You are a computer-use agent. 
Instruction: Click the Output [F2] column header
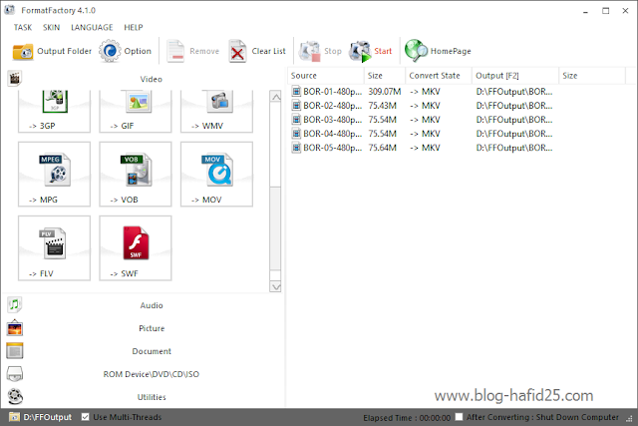point(515,76)
